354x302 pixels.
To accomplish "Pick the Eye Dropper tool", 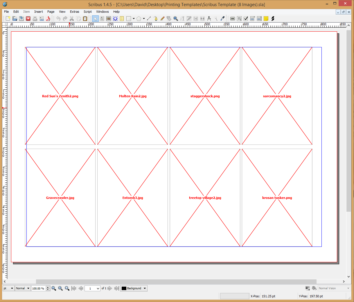I will click(x=222, y=19).
